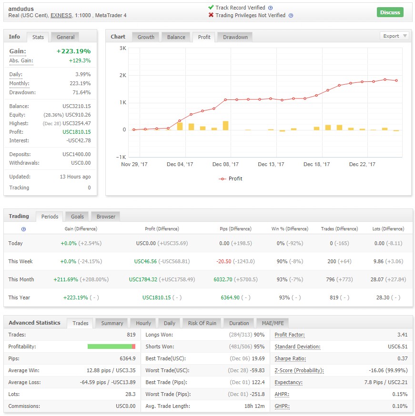Click the red cross Not Verified icon

pos(211,15)
